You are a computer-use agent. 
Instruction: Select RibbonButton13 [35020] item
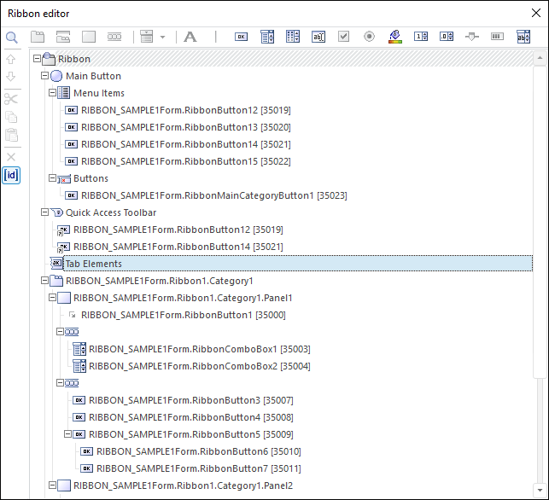186,127
